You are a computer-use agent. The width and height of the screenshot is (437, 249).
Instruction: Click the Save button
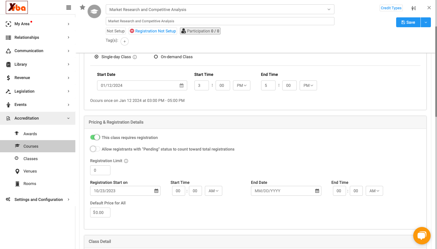408,22
